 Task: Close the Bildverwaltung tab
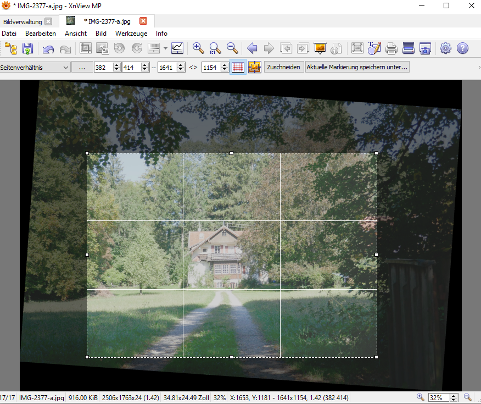[x=48, y=21]
